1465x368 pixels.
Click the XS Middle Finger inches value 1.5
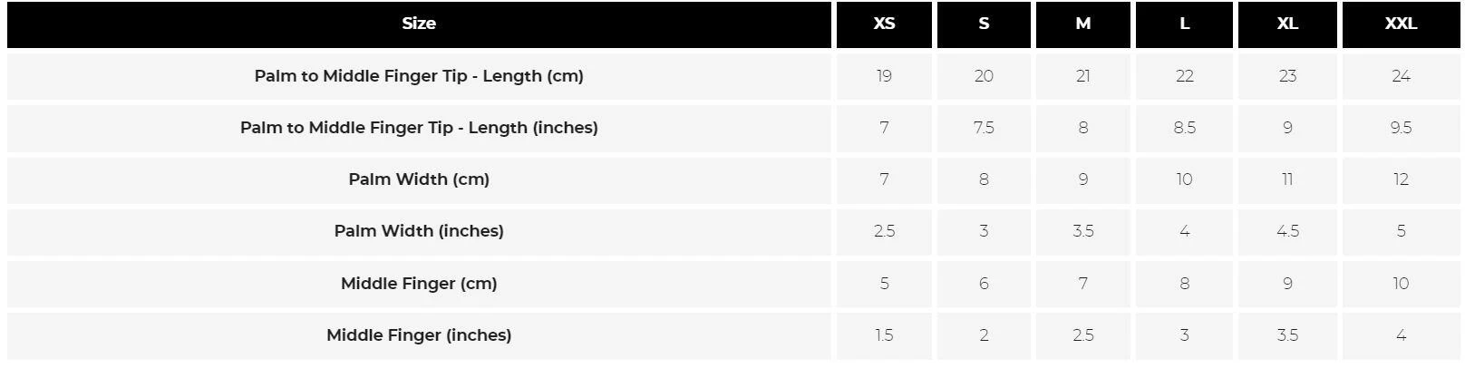click(884, 335)
